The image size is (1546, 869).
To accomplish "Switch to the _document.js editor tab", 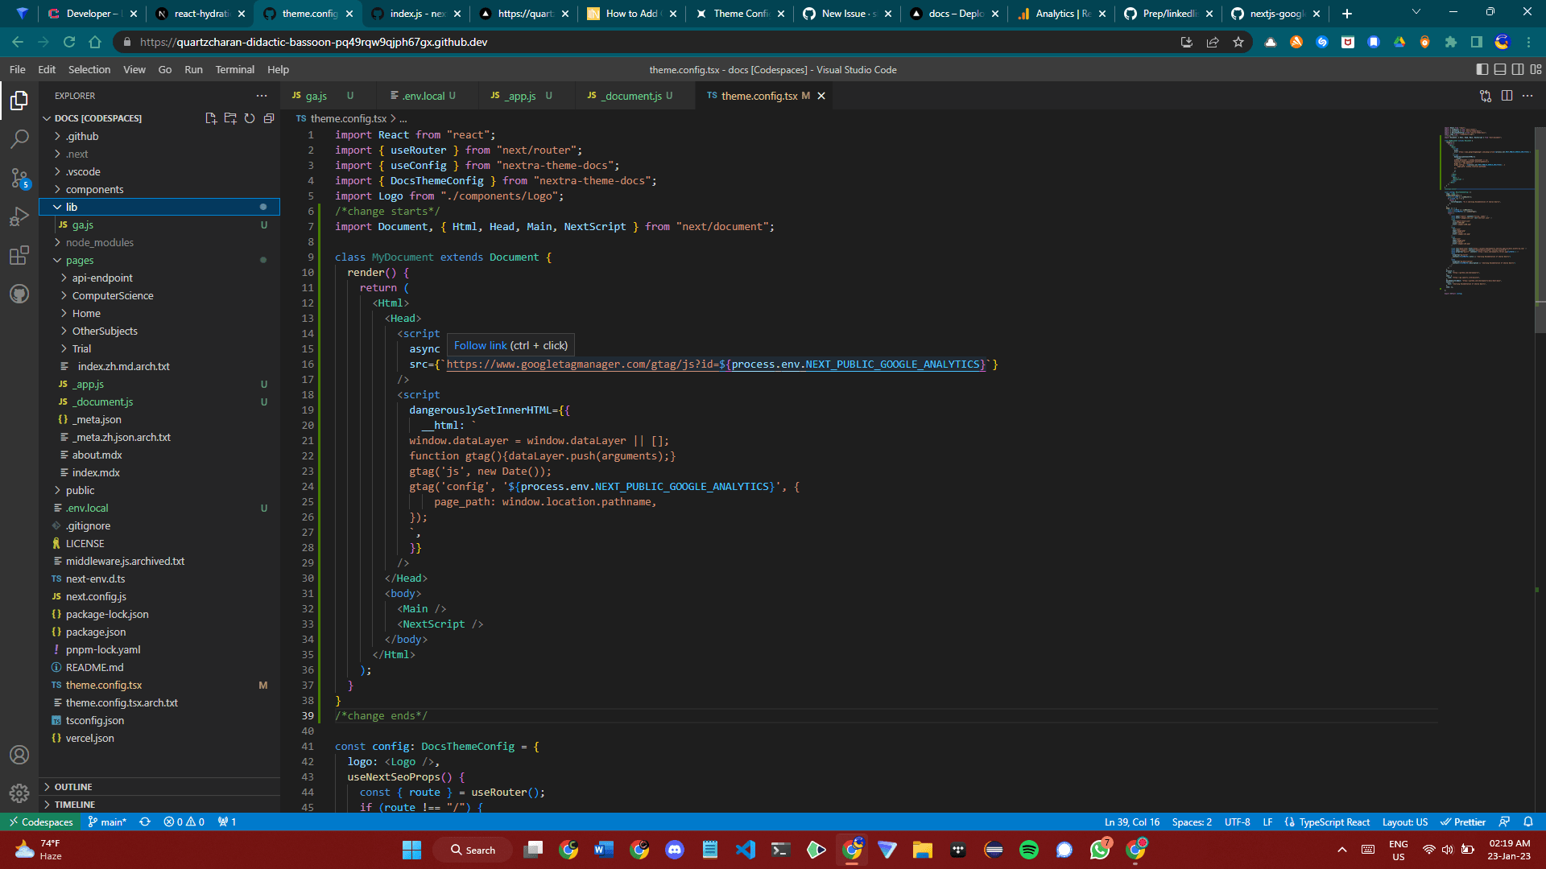I will pyautogui.click(x=632, y=96).
